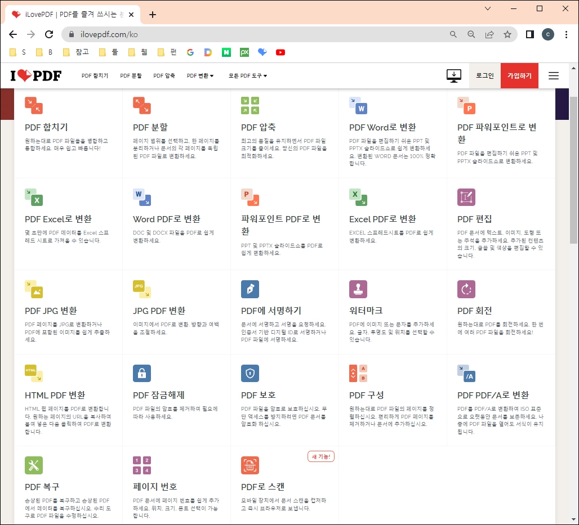The height and width of the screenshot is (525, 579).
Task: Click the PDF에 서명하기 signature icon
Action: pos(250,289)
